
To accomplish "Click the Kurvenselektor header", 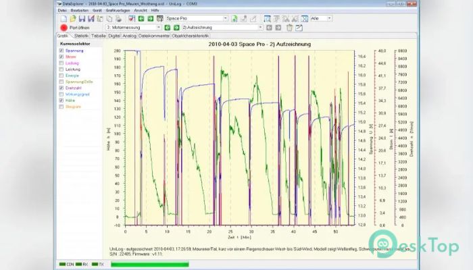I will (x=75, y=44).
